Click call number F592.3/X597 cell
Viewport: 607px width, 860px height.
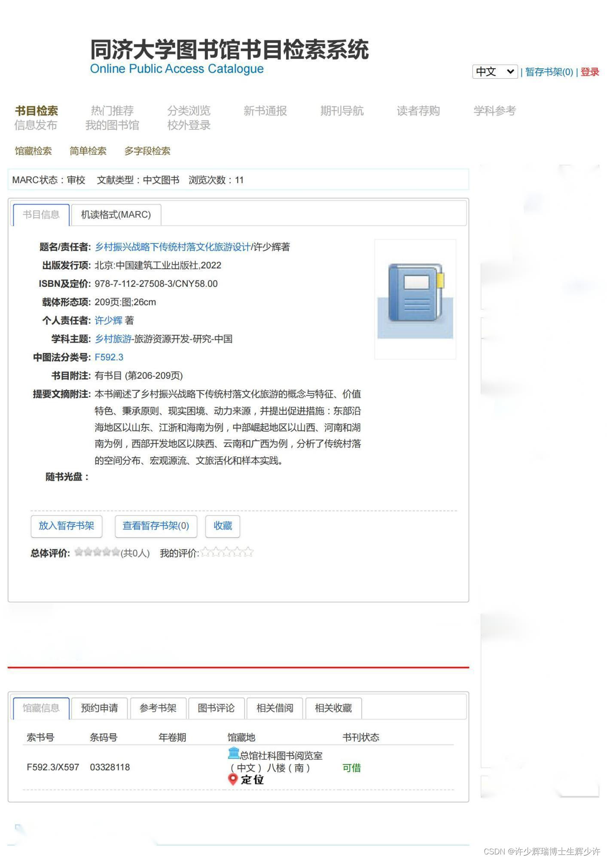coord(53,767)
